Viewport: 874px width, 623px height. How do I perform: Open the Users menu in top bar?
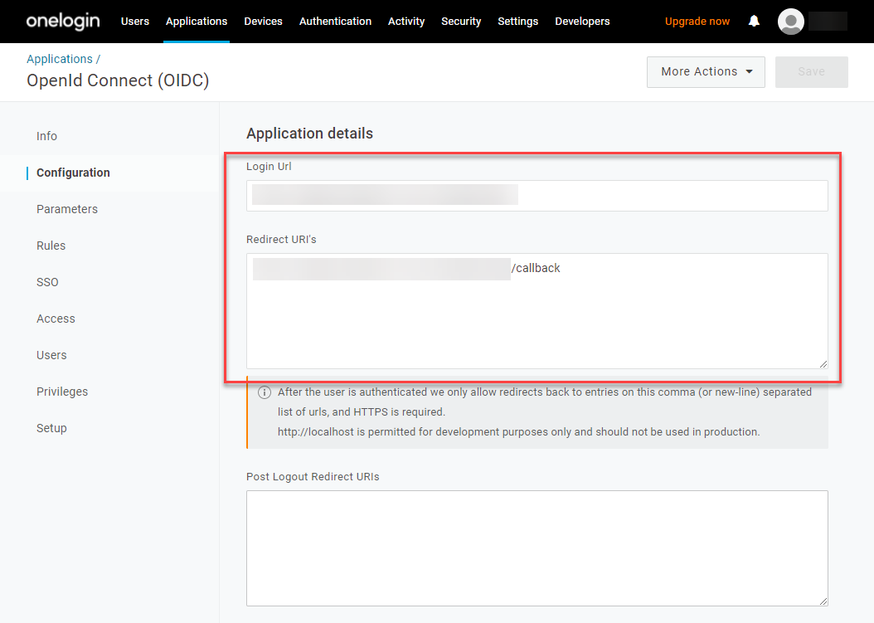click(x=135, y=22)
